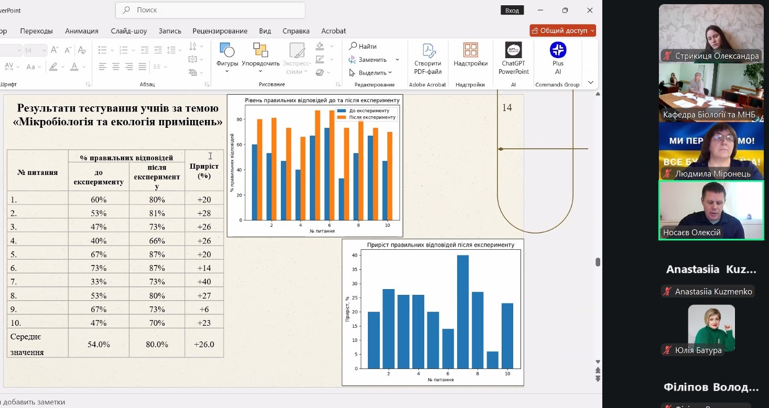The image size is (769, 408).
Task: Click the clear formatting eraser icon
Action: (82, 50)
